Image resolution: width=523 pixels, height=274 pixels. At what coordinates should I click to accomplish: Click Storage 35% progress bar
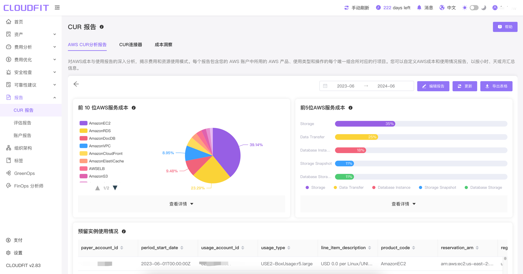(x=365, y=124)
